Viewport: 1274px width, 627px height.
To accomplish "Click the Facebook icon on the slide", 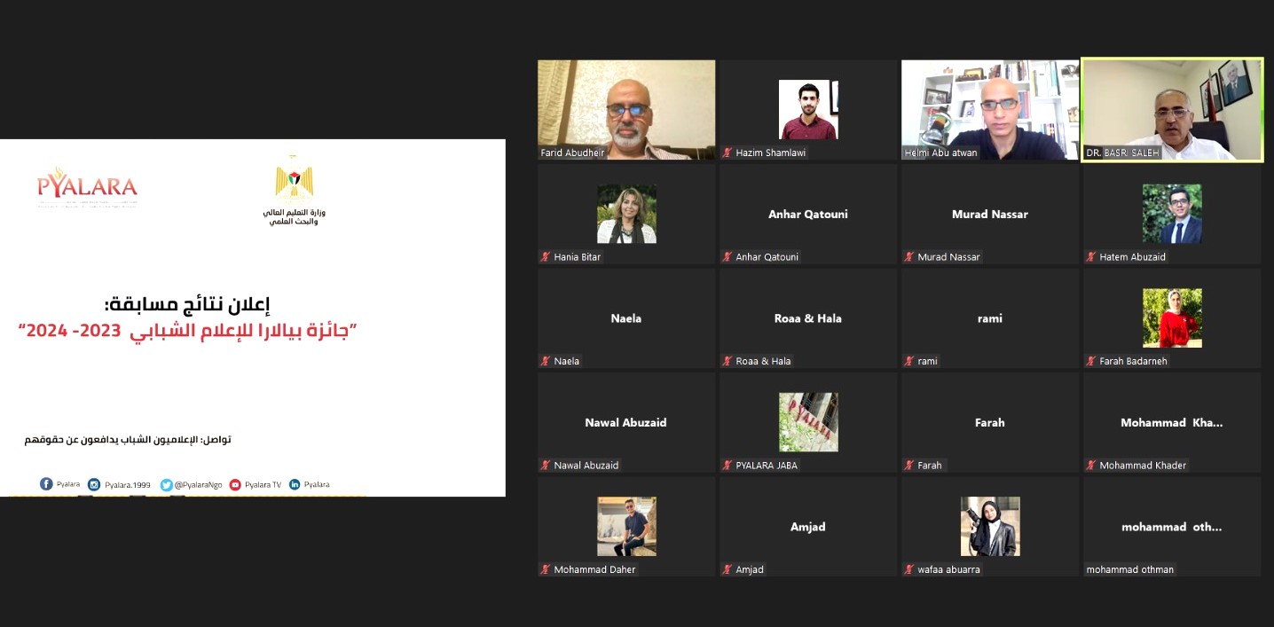I will (x=46, y=484).
